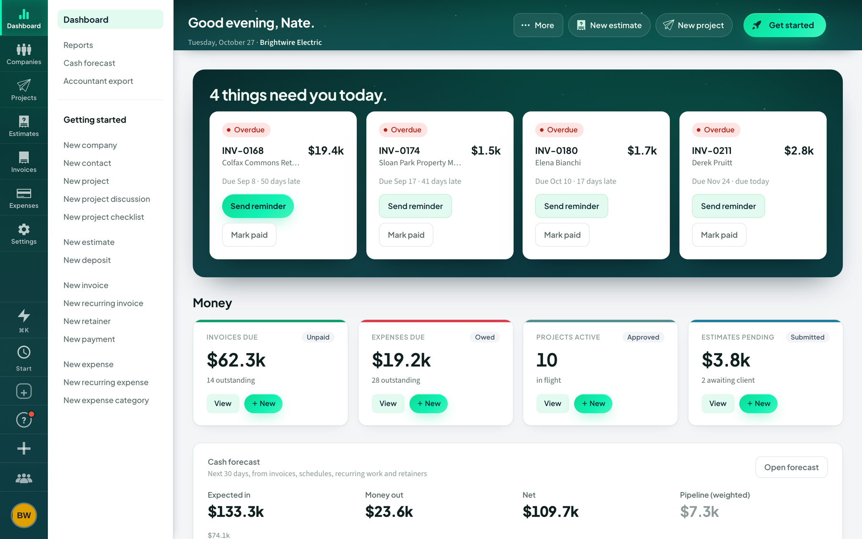Open Cash forecast menu item
Screen dimensions: 862x539
pyautogui.click(x=89, y=63)
